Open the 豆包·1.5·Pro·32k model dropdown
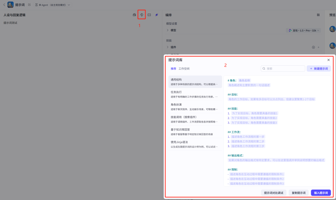The width and height of the screenshot is (336, 200). pyautogui.click(x=304, y=30)
